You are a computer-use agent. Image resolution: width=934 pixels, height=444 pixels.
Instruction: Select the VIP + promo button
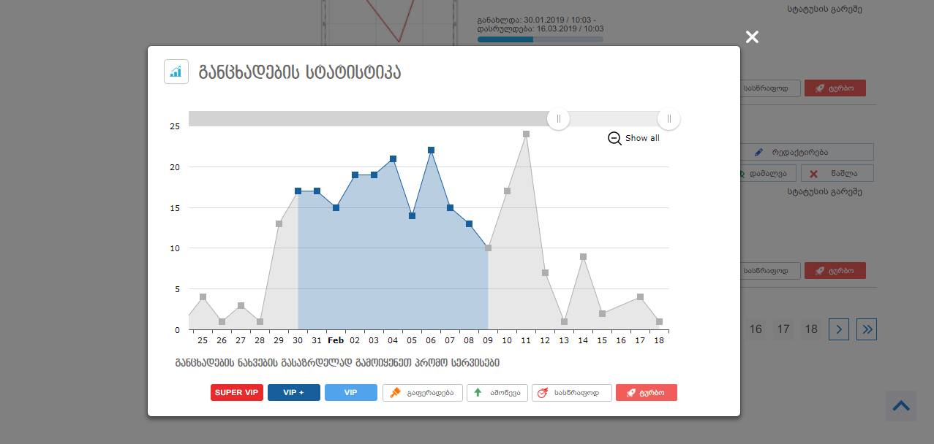point(293,393)
